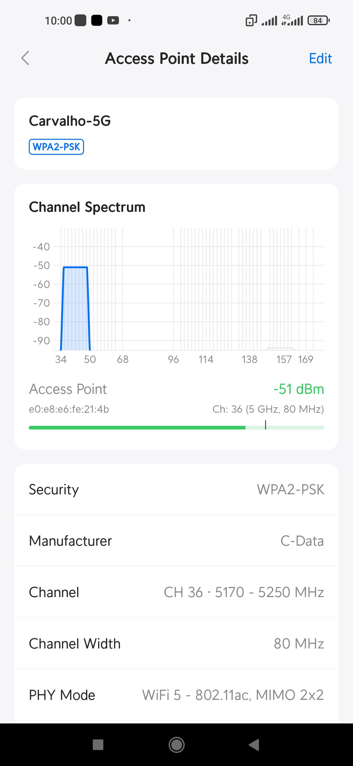Tap the battery indicator icon

pos(318,20)
